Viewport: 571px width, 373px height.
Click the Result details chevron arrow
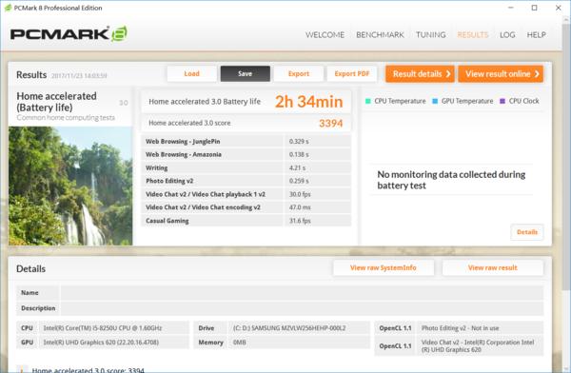(x=448, y=74)
